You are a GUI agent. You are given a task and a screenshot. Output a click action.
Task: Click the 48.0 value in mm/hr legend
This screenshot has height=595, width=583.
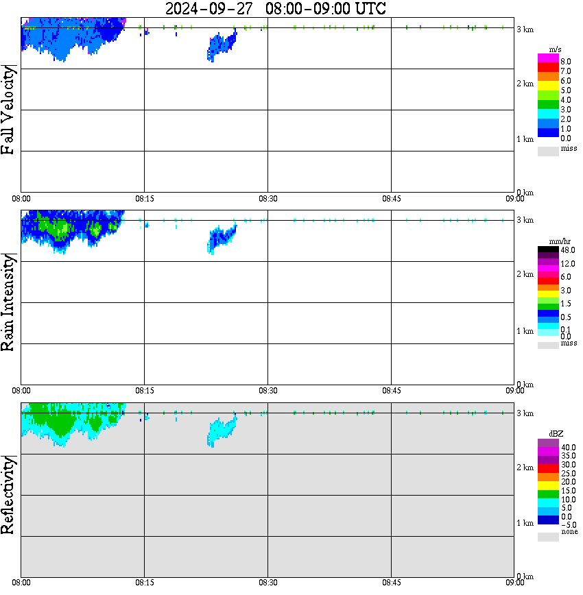point(568,250)
